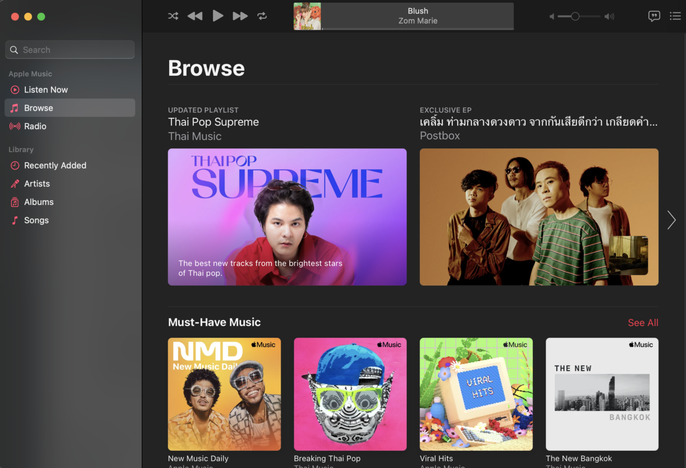
Task: Open the Albums library view
Action: click(x=39, y=202)
